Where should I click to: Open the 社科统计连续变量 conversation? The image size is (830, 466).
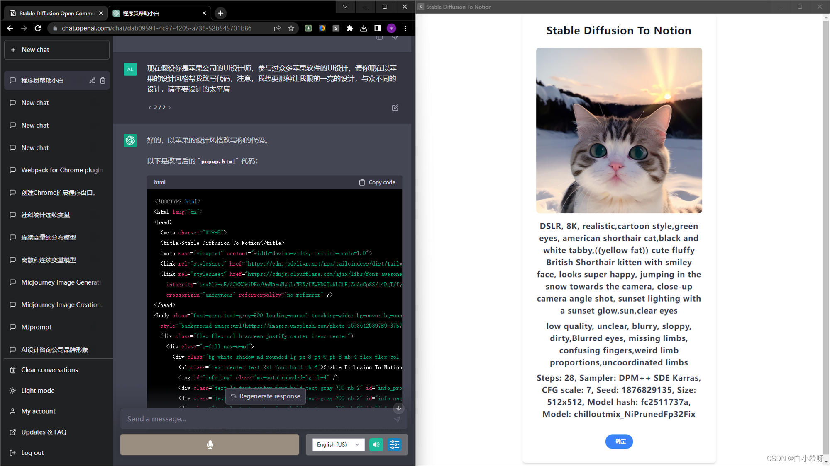coord(57,215)
